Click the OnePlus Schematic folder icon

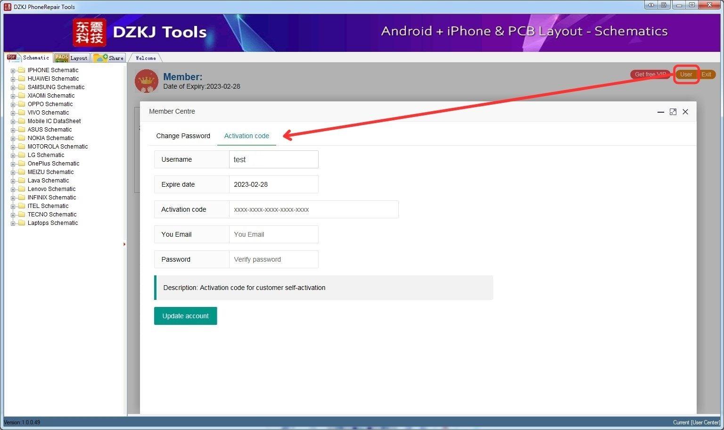pyautogui.click(x=21, y=164)
